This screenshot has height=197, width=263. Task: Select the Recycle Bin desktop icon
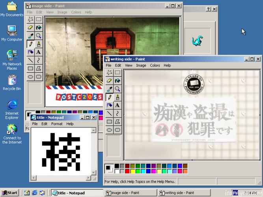click(12, 83)
